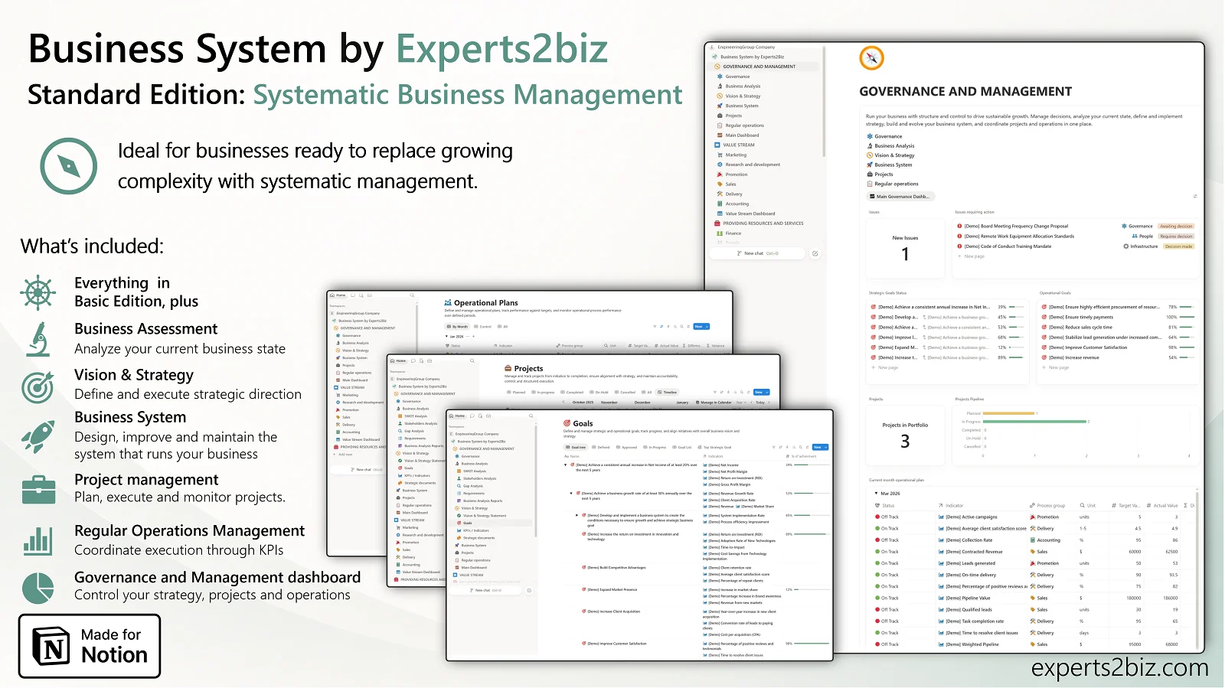1225x688 pixels.
Task: Open Regular operations link in the page body
Action: click(892, 184)
